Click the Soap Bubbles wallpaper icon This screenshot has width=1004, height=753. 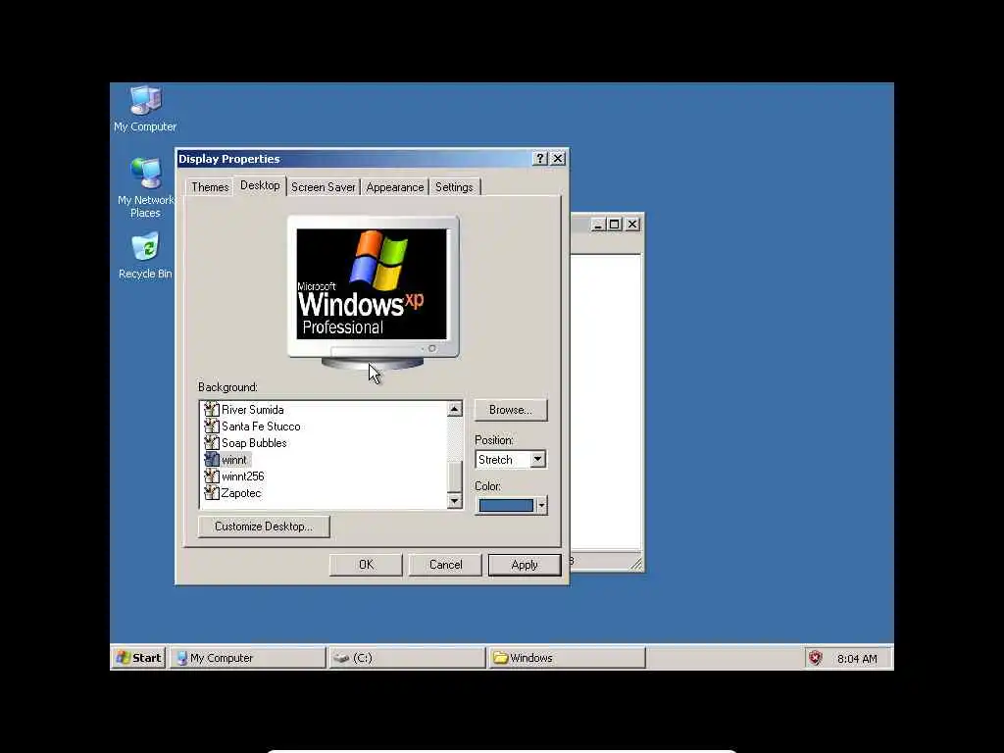212,443
